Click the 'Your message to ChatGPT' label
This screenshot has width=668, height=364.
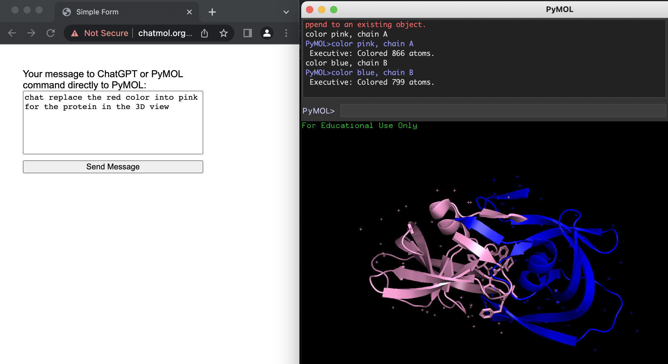tap(103, 79)
